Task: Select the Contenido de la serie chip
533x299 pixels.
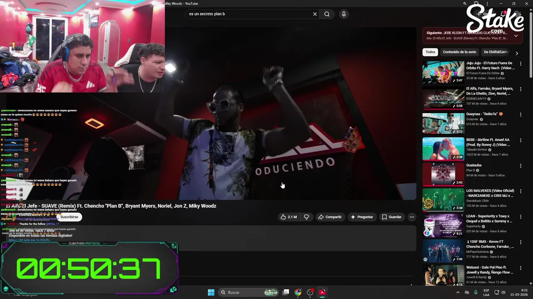Action: click(459, 52)
